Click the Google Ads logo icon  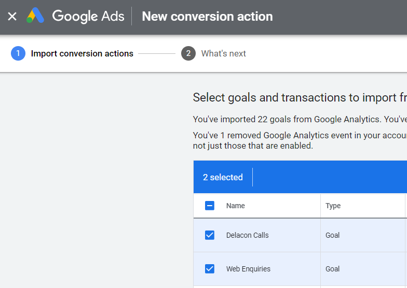pyautogui.click(x=35, y=16)
